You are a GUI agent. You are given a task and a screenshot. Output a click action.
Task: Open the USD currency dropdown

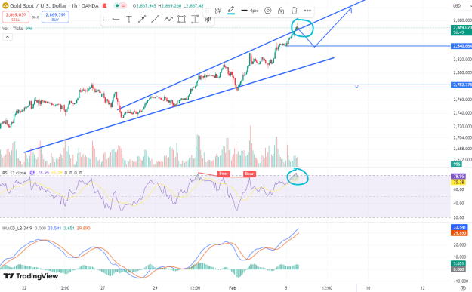(x=461, y=6)
